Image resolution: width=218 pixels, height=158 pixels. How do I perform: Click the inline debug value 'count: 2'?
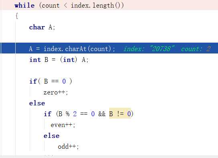[196, 49]
